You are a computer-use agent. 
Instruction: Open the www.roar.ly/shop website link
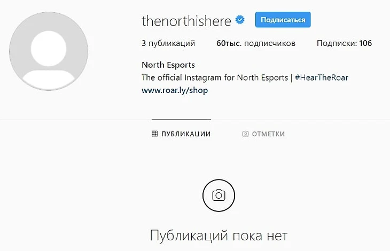(175, 90)
